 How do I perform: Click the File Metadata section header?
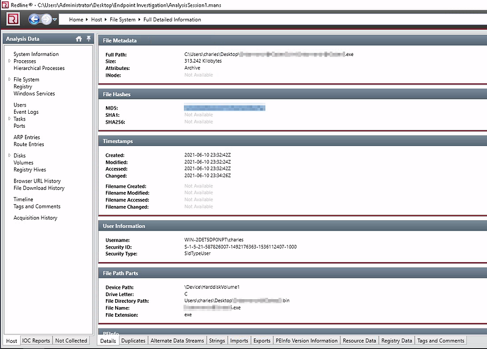click(x=293, y=41)
